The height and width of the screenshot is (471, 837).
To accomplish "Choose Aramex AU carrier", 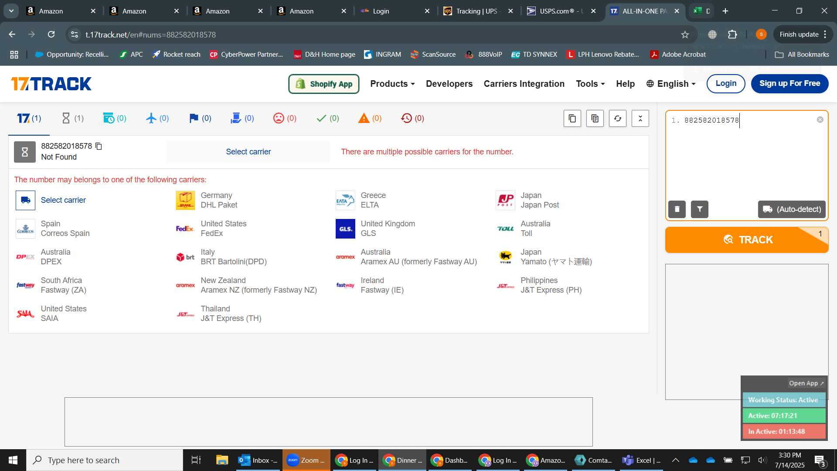I will point(407,257).
